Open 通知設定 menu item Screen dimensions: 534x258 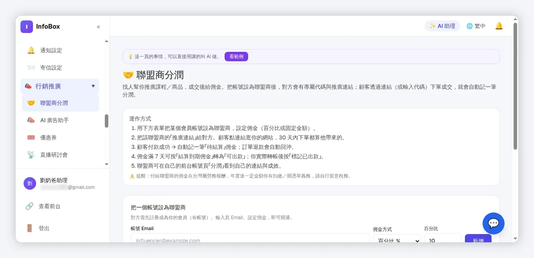[60, 50]
